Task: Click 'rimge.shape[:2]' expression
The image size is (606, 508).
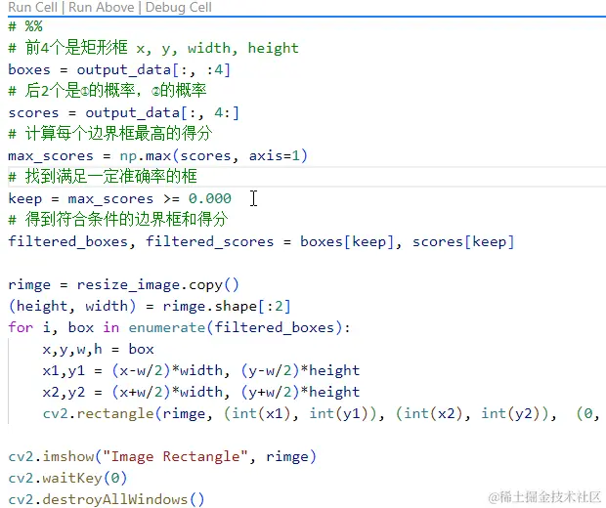Action: point(227,307)
